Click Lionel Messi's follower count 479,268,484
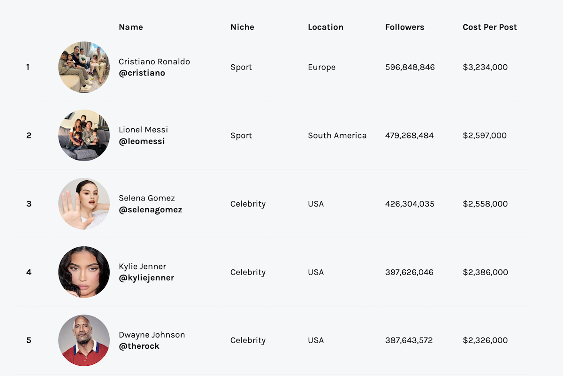 (x=410, y=136)
